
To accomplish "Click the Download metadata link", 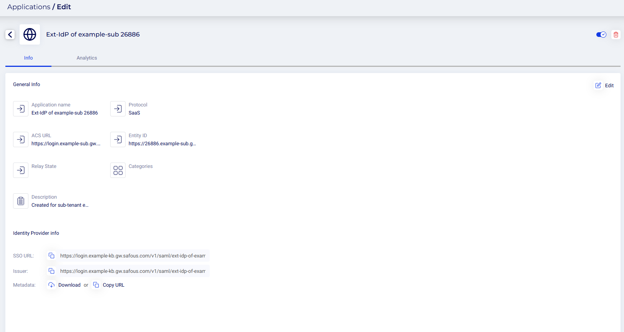I will [x=70, y=285].
